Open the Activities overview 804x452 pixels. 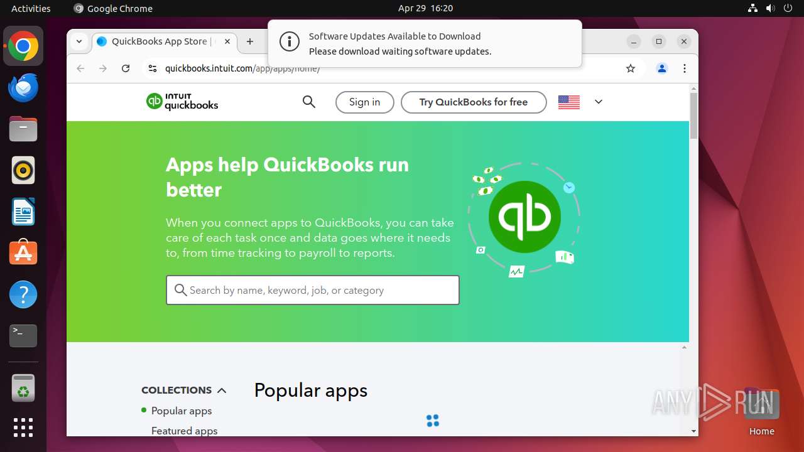coord(31,8)
